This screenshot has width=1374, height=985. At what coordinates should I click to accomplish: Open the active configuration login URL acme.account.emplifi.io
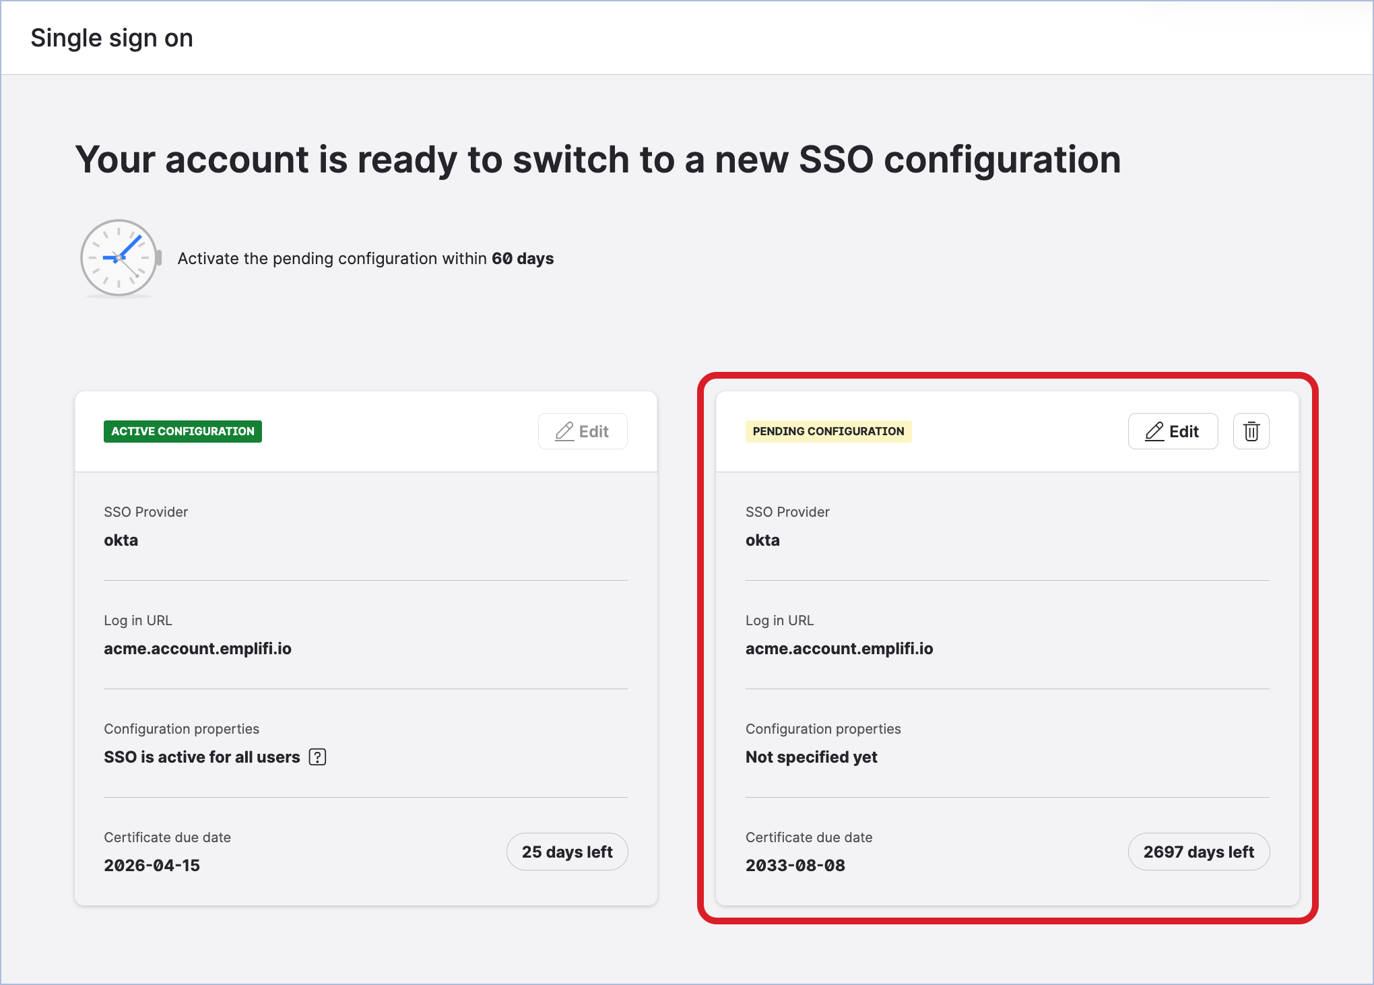coord(198,648)
